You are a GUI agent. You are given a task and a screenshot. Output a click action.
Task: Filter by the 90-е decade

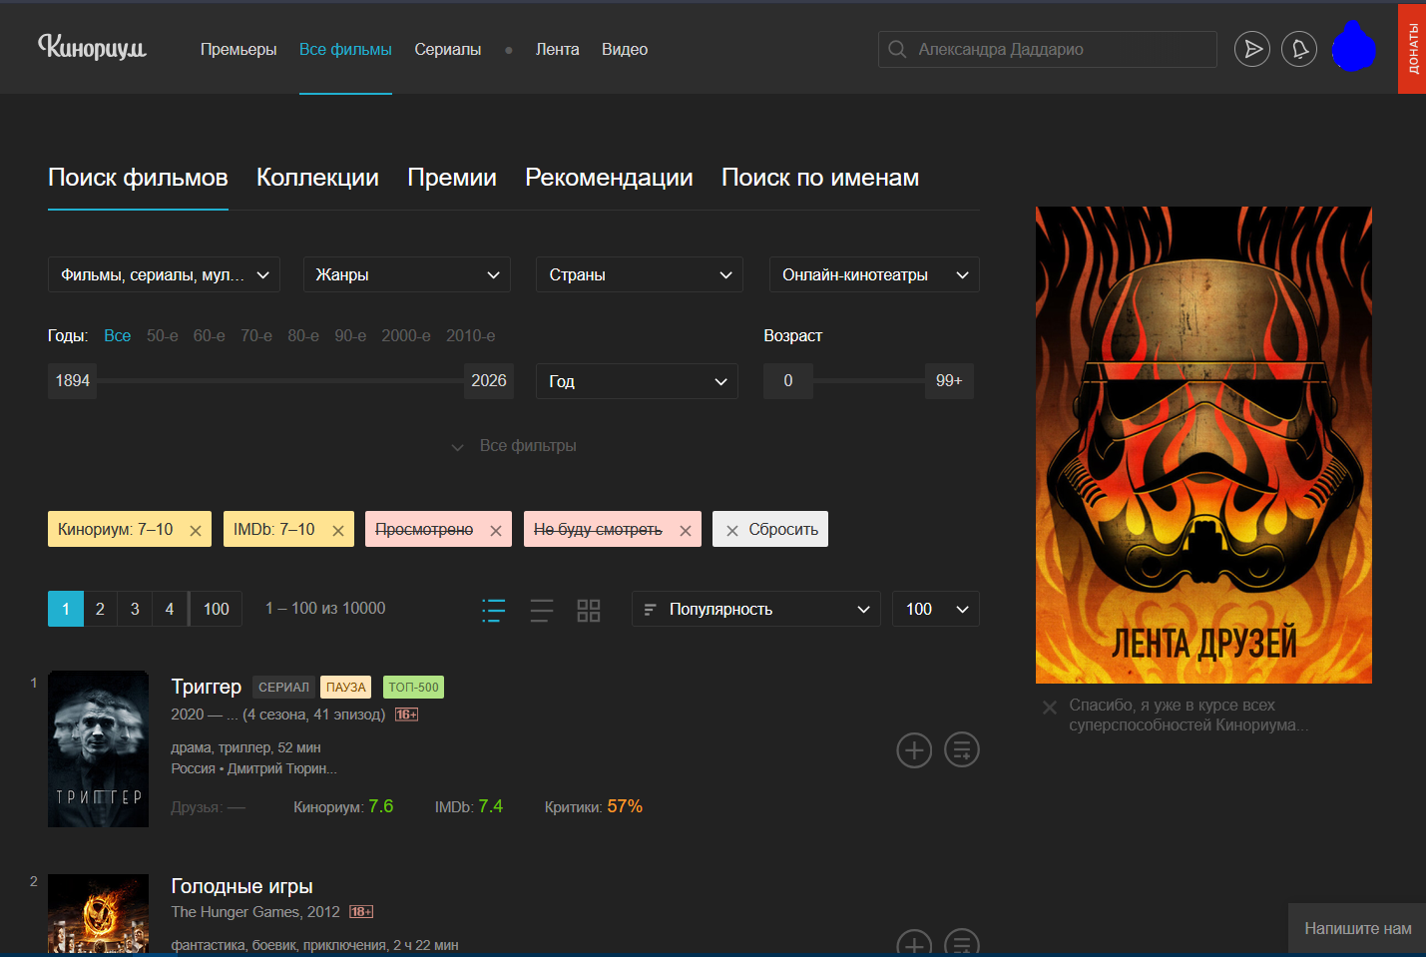point(350,335)
